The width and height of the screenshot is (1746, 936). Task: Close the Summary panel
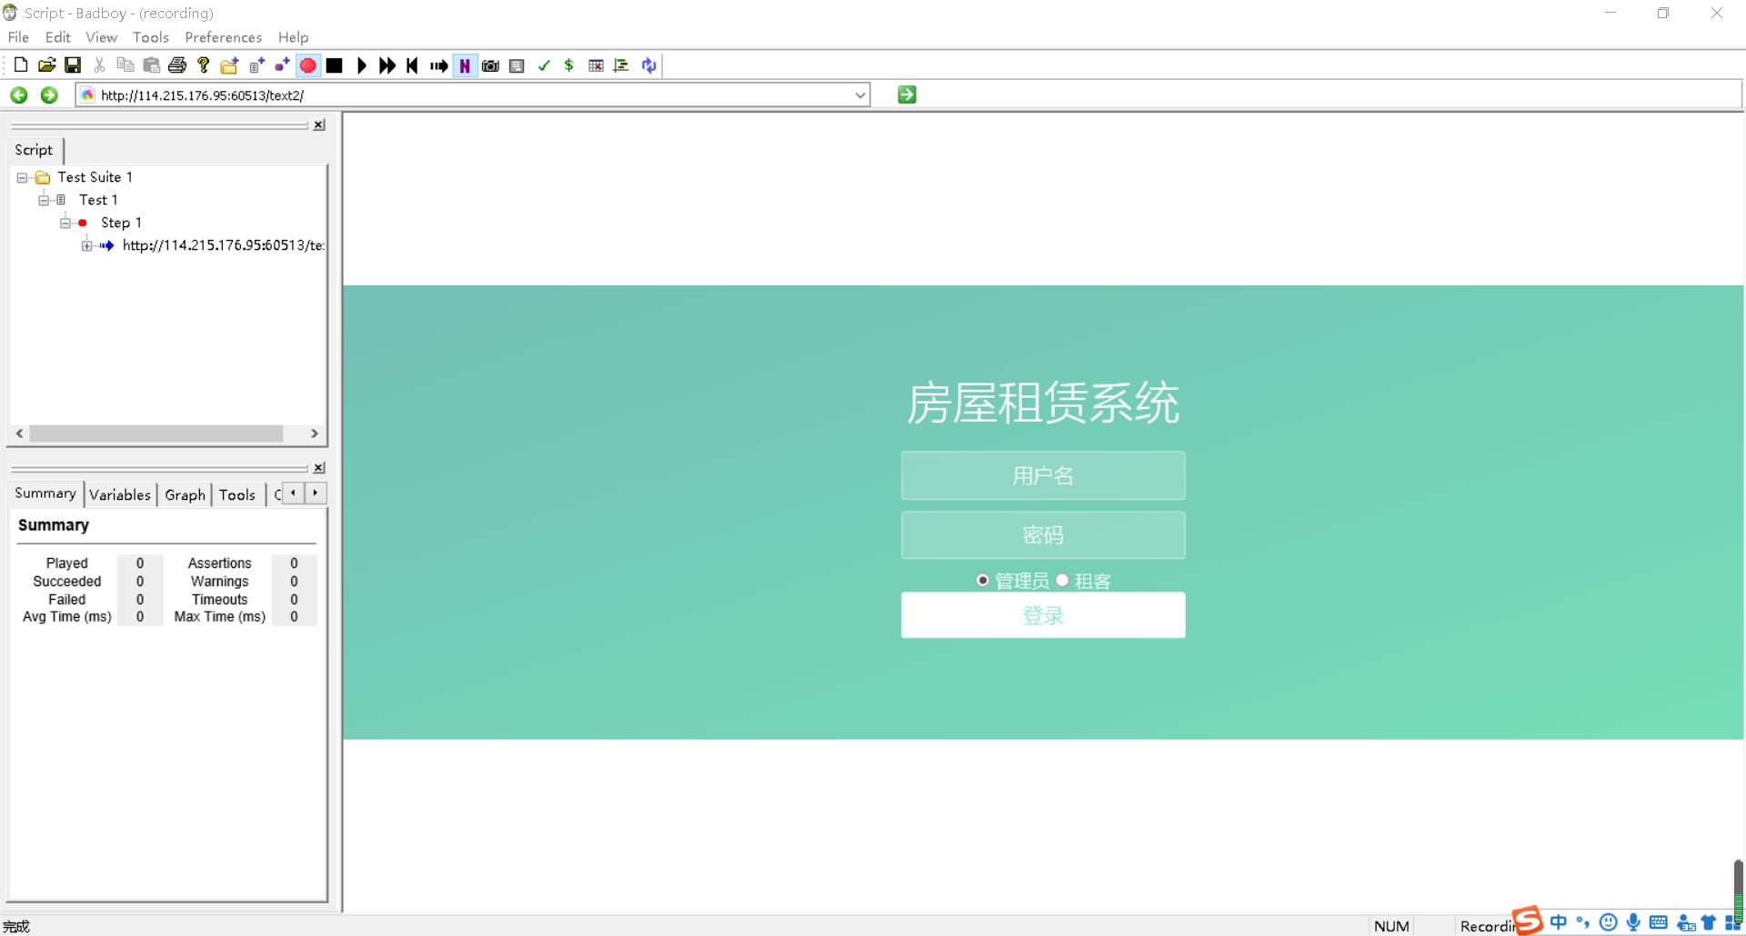319,468
